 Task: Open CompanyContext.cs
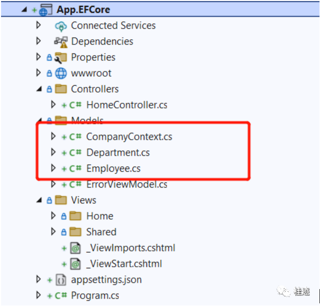tap(129, 137)
